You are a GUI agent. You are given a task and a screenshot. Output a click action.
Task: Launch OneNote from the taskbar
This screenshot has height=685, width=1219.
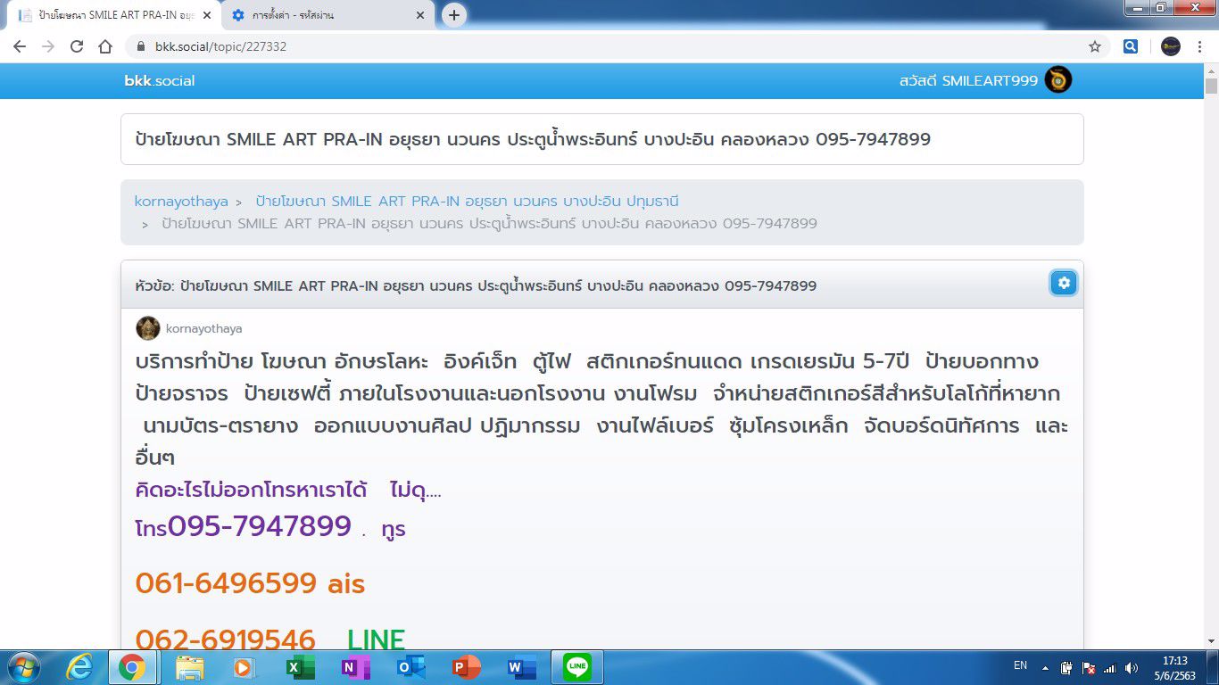[355, 667]
